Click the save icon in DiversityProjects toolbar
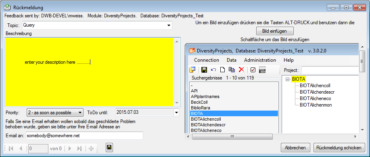 click(204, 70)
